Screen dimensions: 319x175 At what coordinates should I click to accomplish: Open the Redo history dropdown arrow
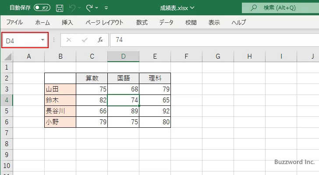(x=97, y=8)
